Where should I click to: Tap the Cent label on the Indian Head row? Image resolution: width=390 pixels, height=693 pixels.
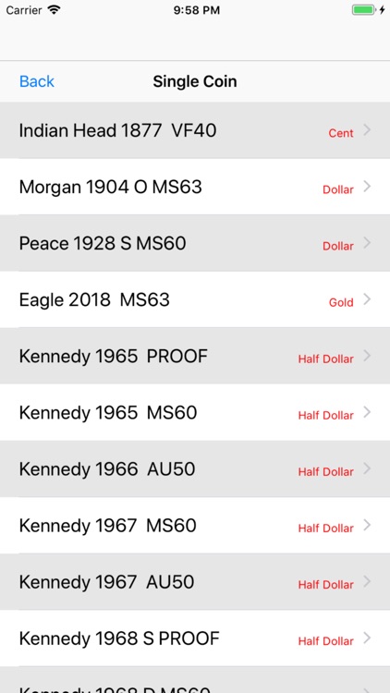(x=341, y=133)
